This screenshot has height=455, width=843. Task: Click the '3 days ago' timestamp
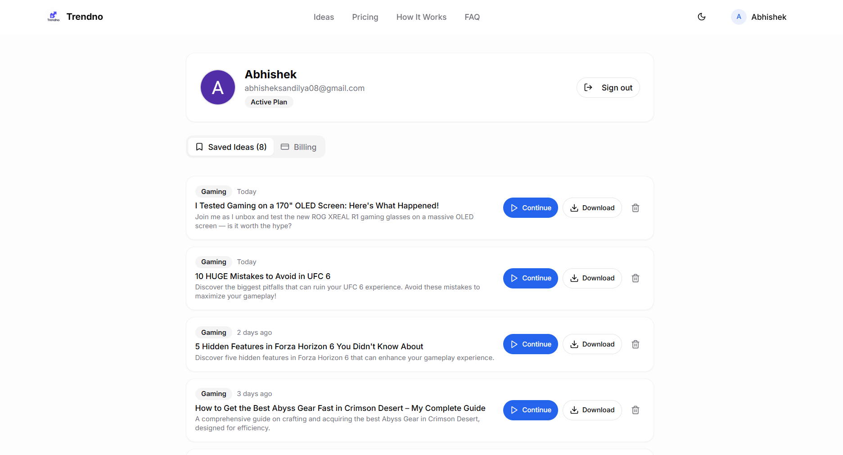pos(254,394)
